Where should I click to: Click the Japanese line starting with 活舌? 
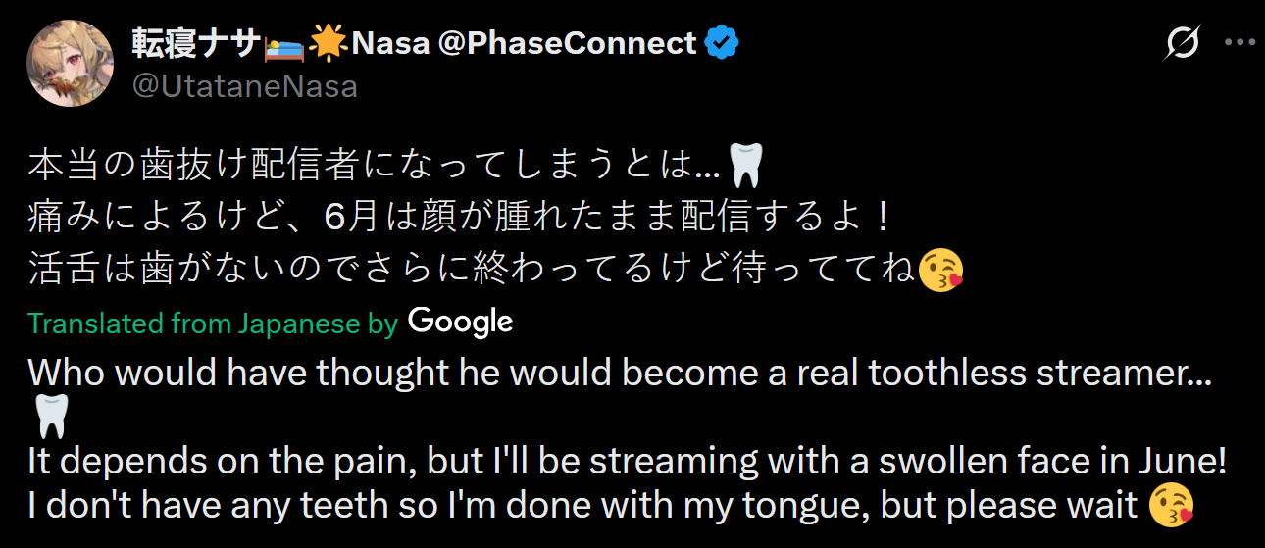click(x=471, y=270)
